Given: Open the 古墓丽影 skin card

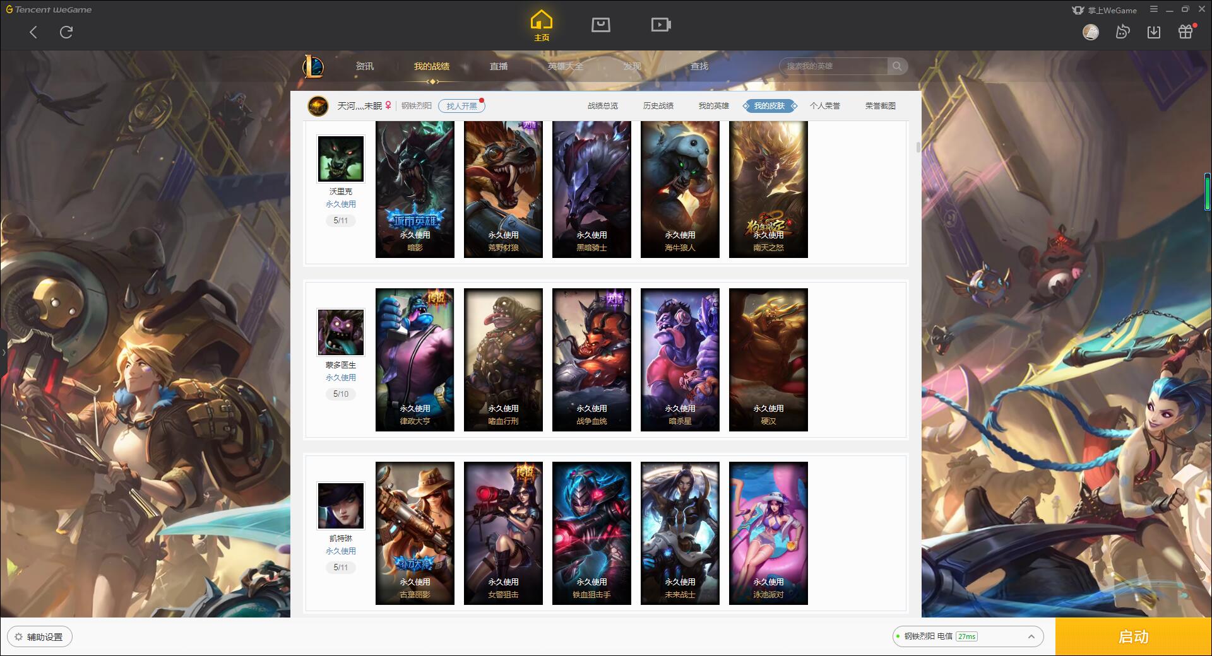Looking at the screenshot, I should pos(415,533).
